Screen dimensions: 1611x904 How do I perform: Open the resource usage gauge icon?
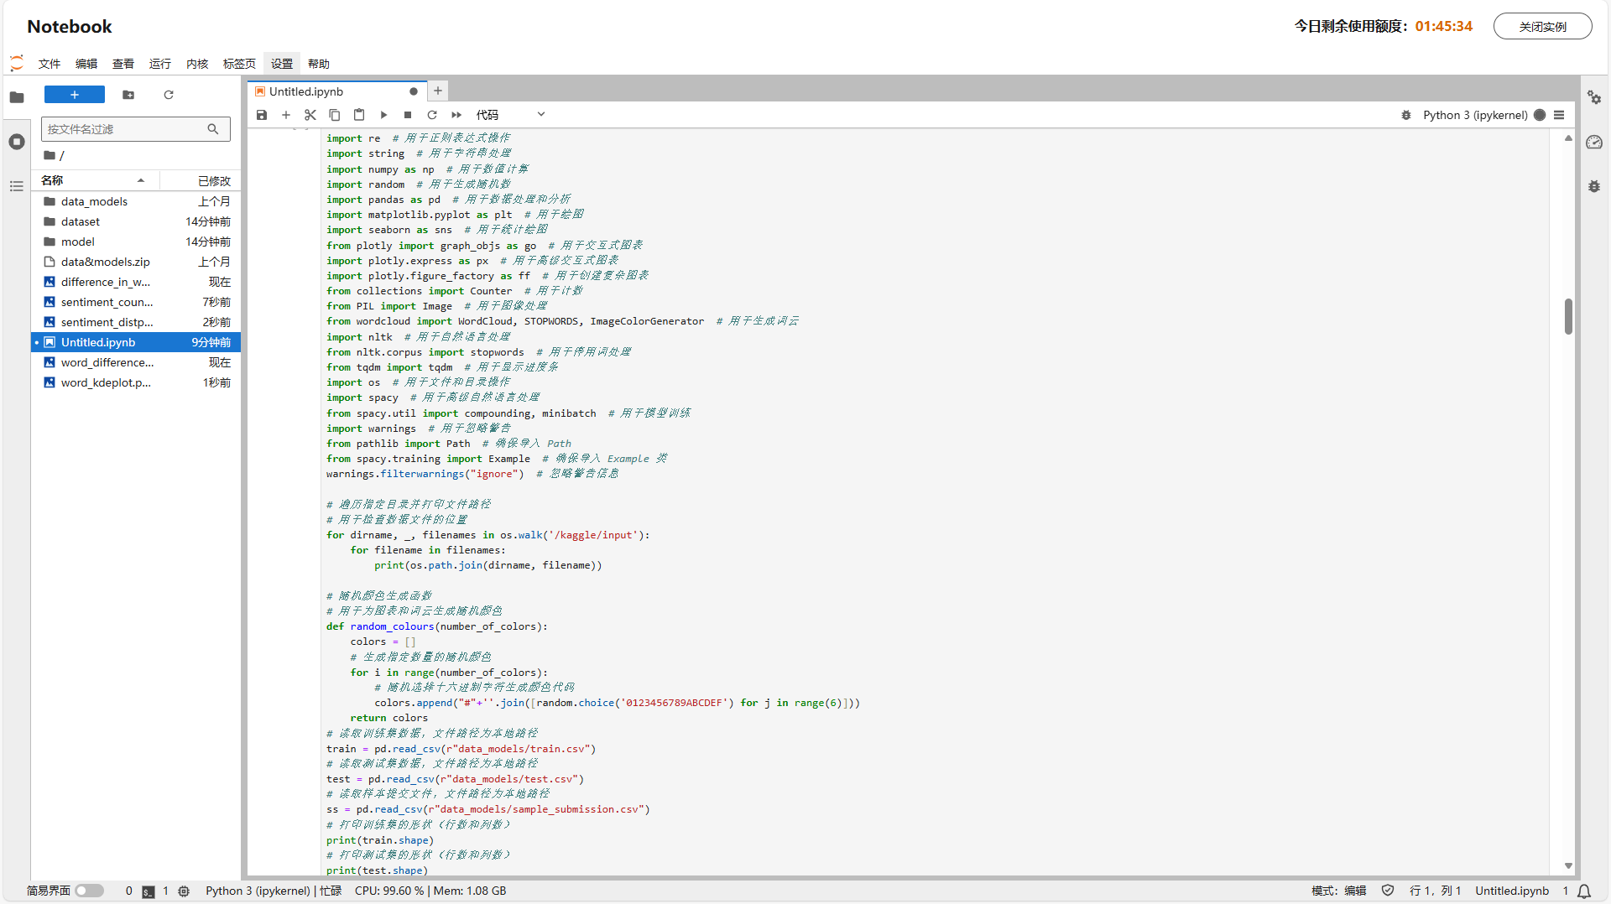[1594, 142]
